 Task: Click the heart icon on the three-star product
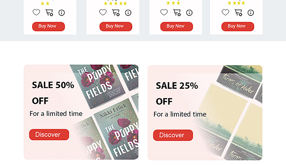[164, 13]
